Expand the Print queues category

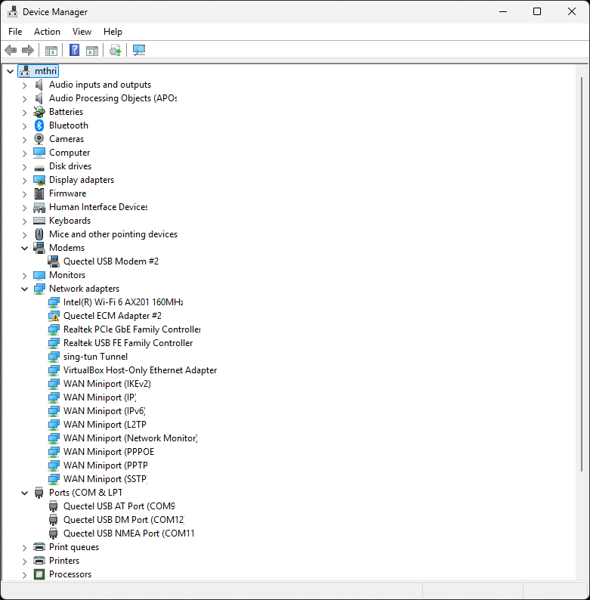[x=24, y=548]
